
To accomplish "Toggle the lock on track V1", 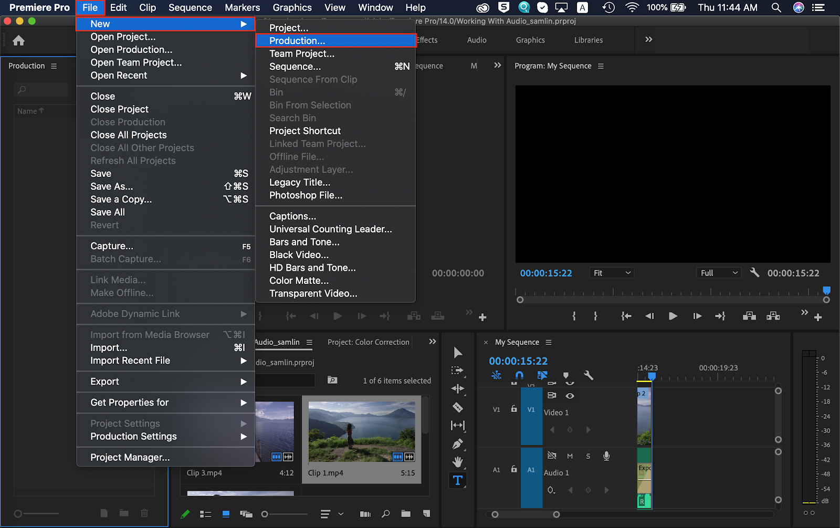I will 514,409.
